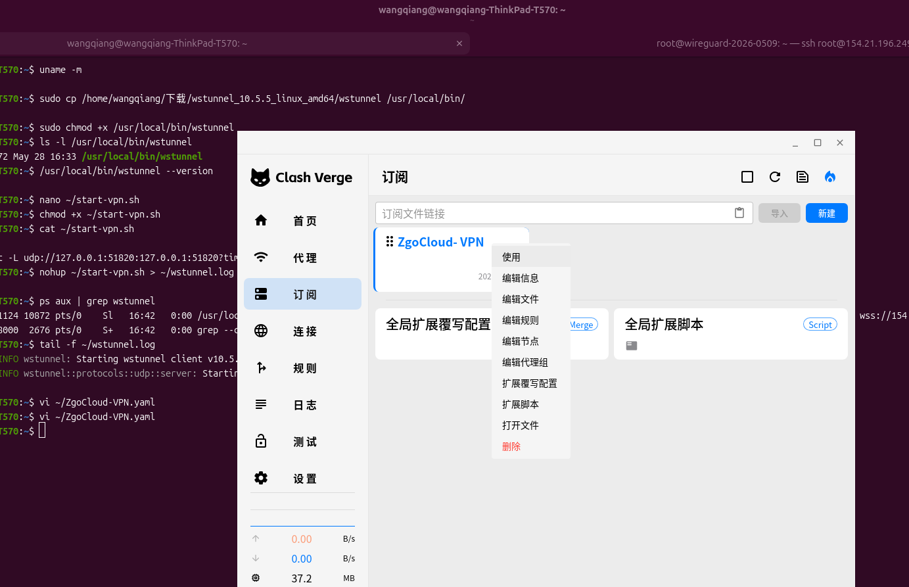Click the download speed arrow icon
909x587 pixels.
click(x=256, y=558)
